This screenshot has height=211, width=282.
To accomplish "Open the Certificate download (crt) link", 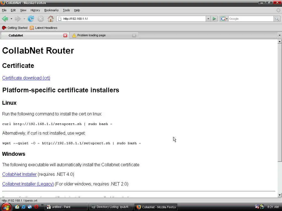I will 26,78.
